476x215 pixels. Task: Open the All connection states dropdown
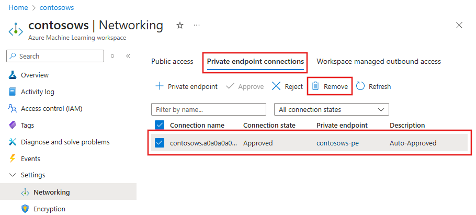click(x=332, y=109)
